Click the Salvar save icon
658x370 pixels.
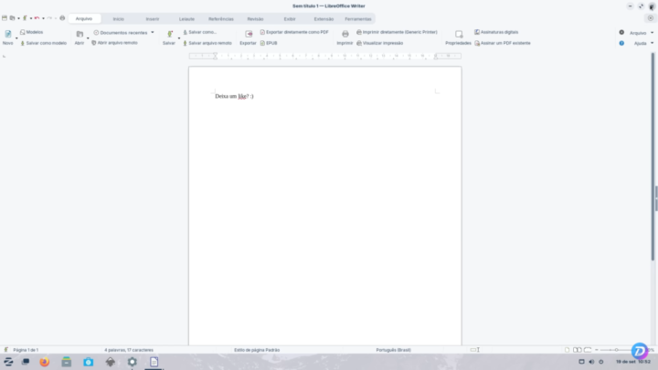(x=170, y=35)
